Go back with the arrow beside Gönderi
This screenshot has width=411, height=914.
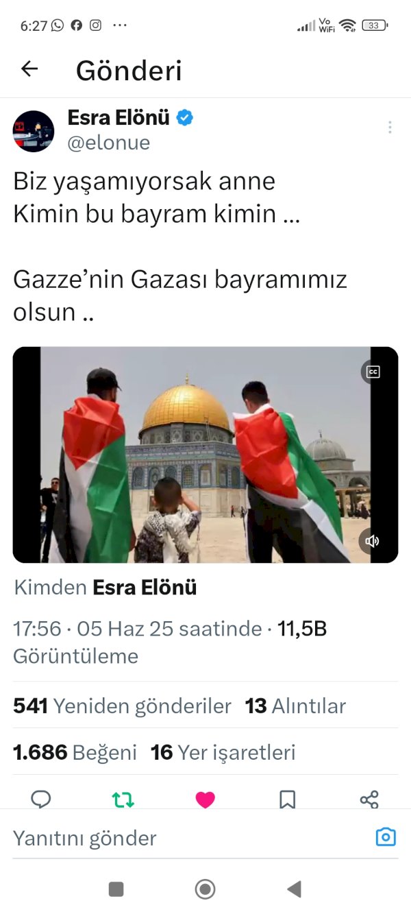coord(29,69)
